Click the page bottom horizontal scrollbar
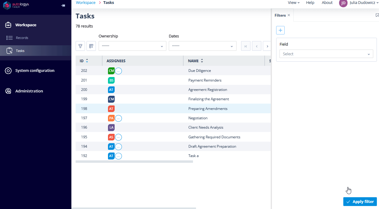 pyautogui.click(x=134, y=208)
